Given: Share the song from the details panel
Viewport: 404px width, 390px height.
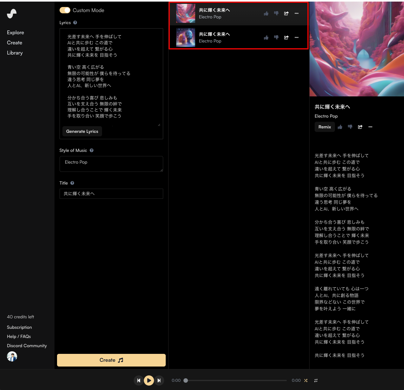Looking at the screenshot, I should click(x=360, y=127).
